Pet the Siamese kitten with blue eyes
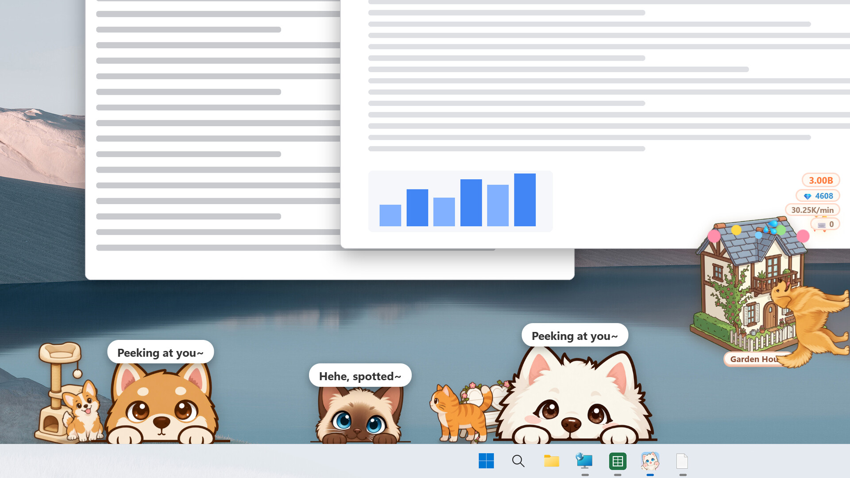This screenshot has width=850, height=478. [359, 415]
